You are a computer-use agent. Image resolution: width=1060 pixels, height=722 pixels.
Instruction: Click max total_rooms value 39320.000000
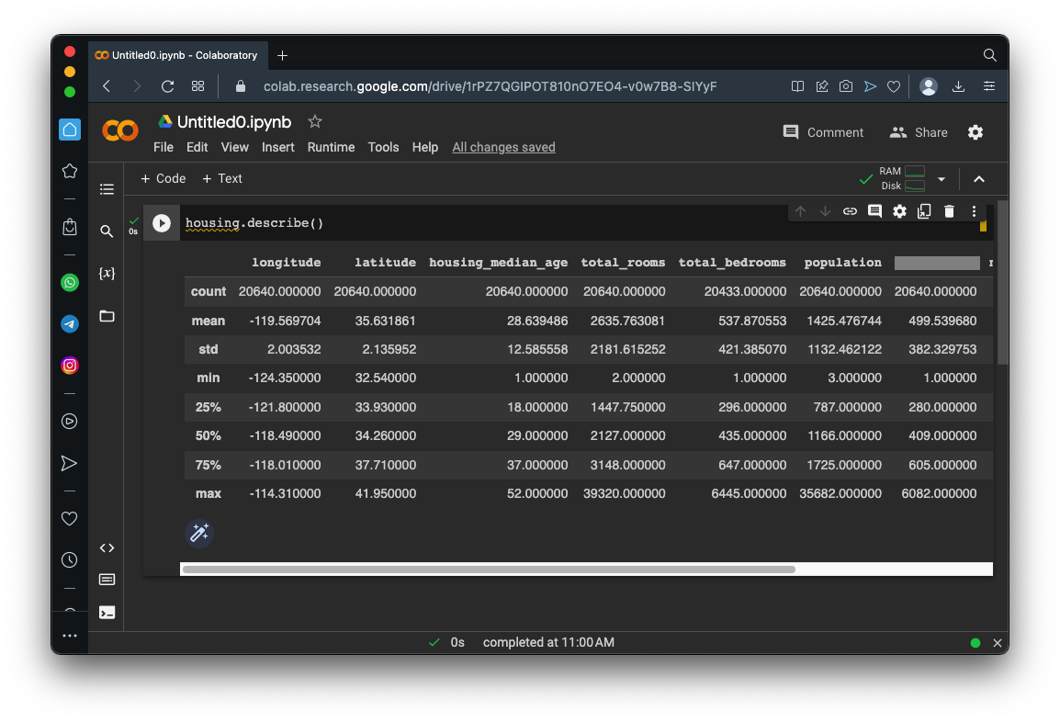(x=625, y=494)
